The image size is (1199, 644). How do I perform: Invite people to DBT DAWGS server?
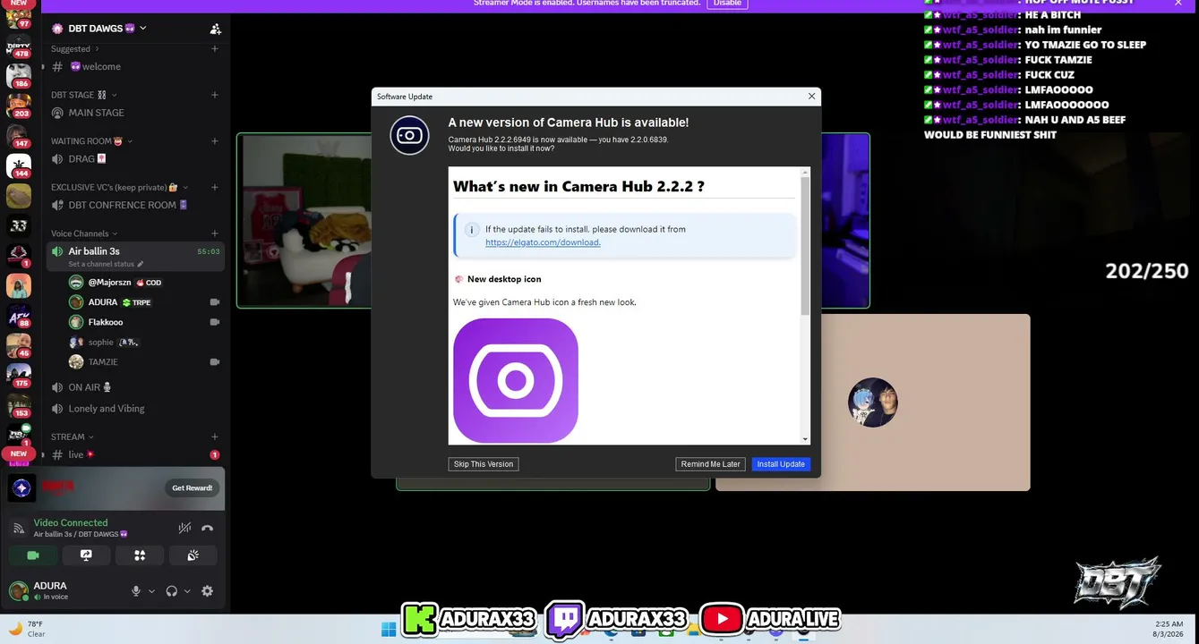215,29
